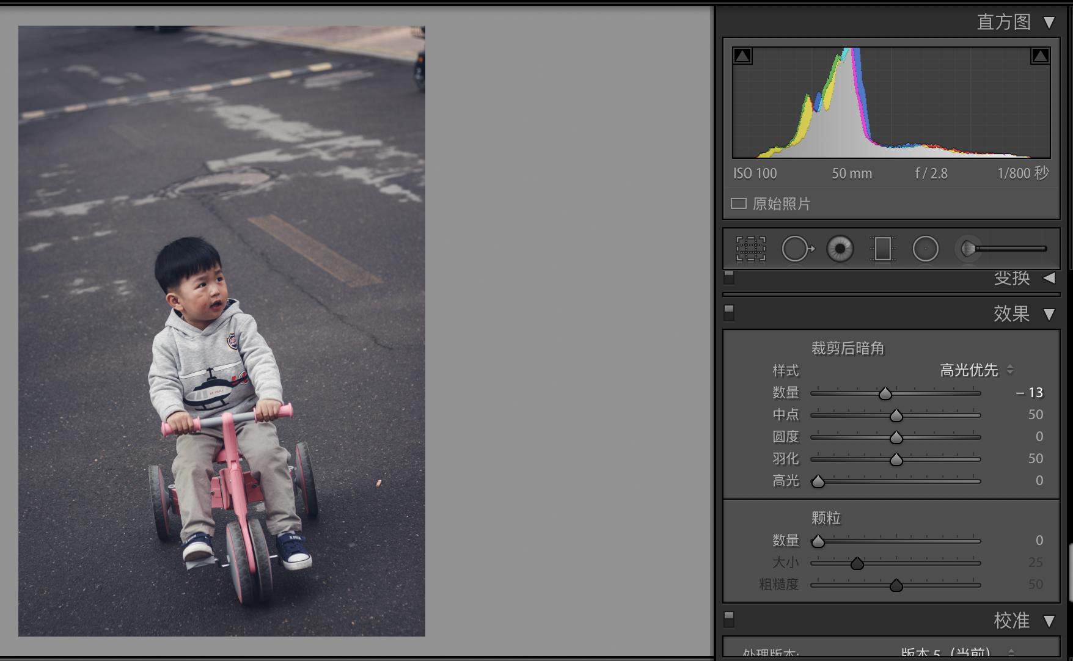The height and width of the screenshot is (661, 1073).
Task: Select the Crop Overlay tool
Action: pyautogui.click(x=750, y=249)
